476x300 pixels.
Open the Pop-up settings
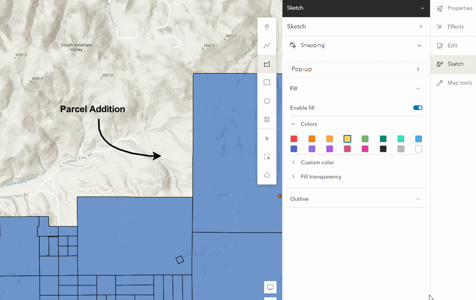coord(356,69)
